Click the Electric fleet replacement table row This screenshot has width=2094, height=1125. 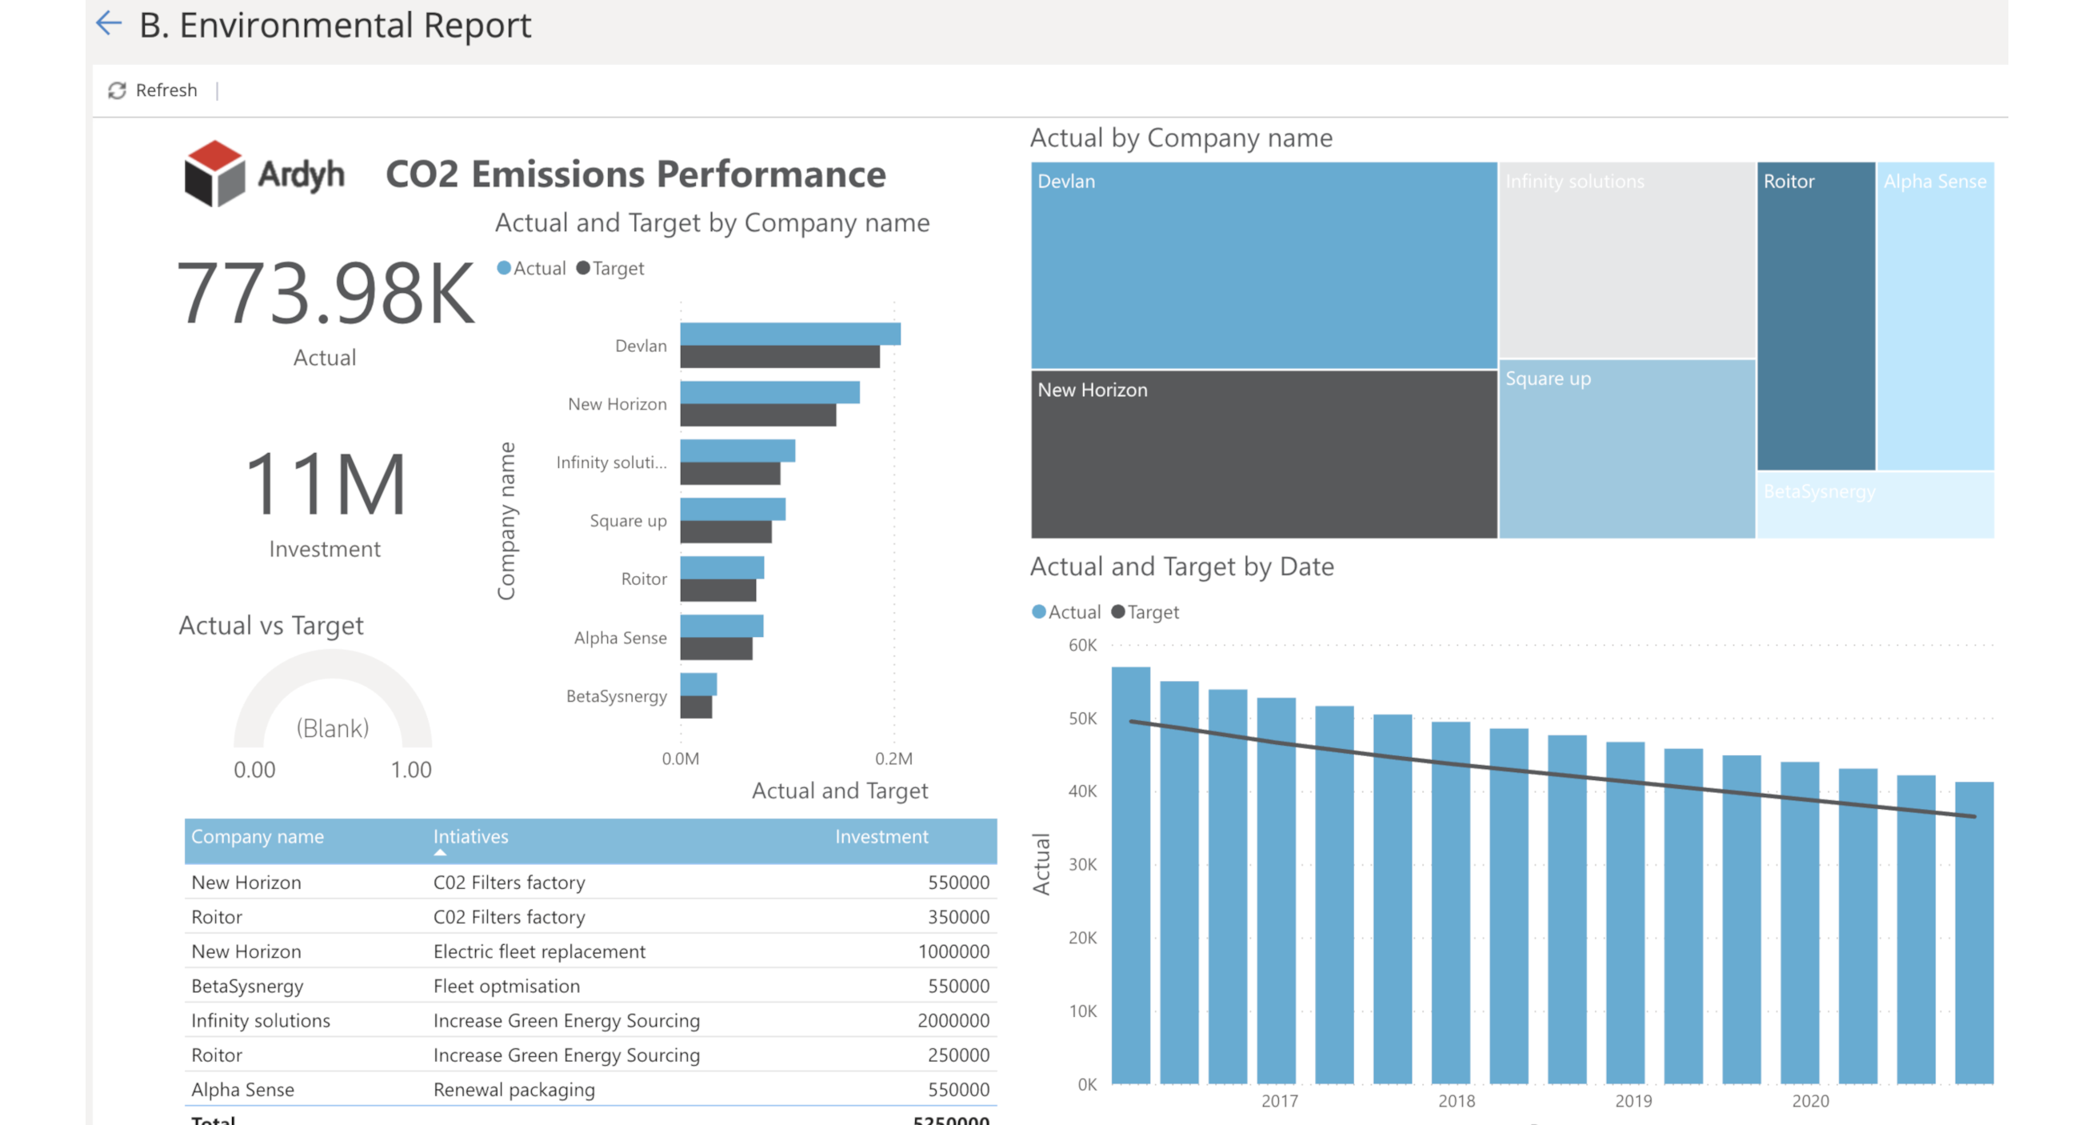point(590,951)
